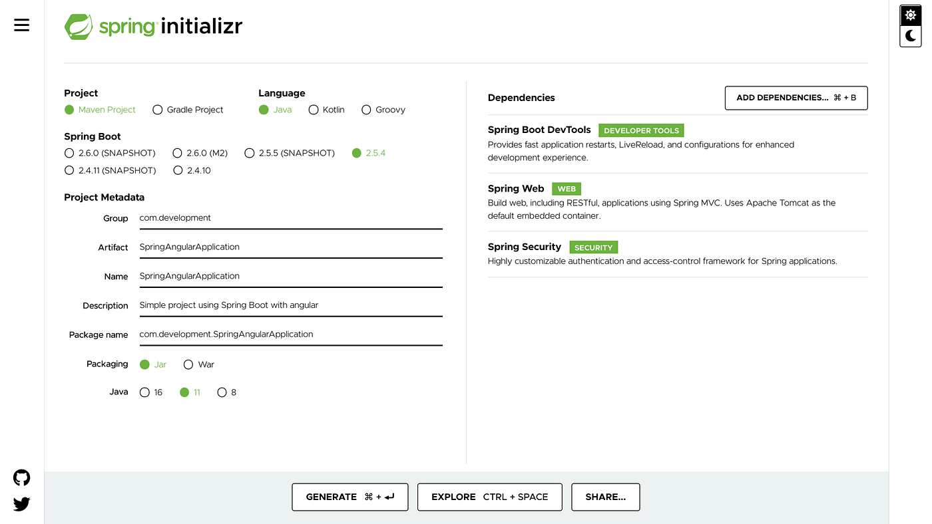
Task: Select Spring Boot 2.5.5 (SNAPSHOT)
Action: [290, 153]
